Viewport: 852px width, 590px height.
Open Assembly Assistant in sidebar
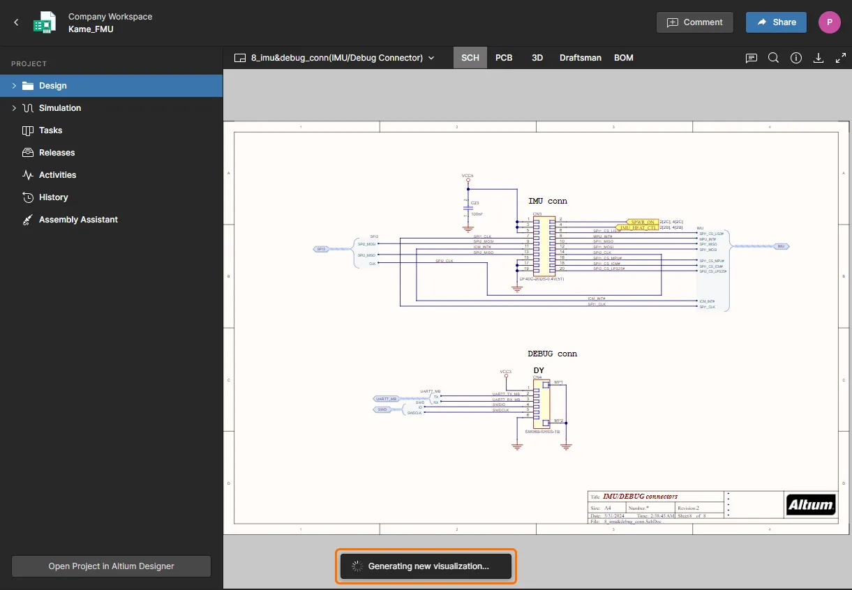pyautogui.click(x=78, y=220)
